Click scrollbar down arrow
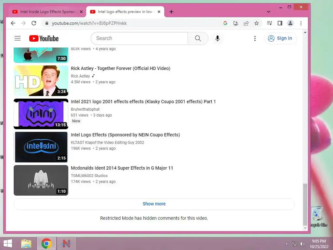Screen dimensions: 333x250 pos(305,228)
